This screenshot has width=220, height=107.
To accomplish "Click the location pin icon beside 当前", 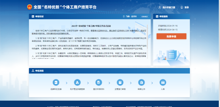I will coord(123,16).
